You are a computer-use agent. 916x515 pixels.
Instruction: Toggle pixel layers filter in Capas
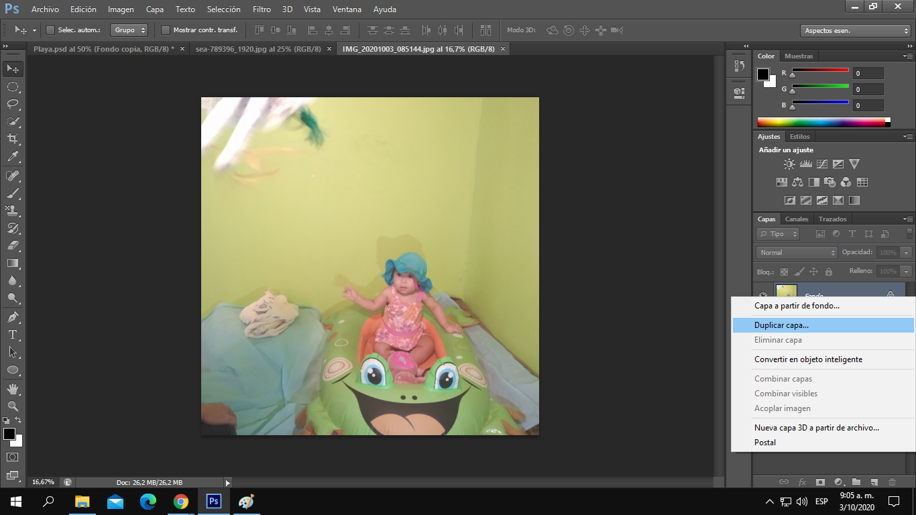click(819, 234)
